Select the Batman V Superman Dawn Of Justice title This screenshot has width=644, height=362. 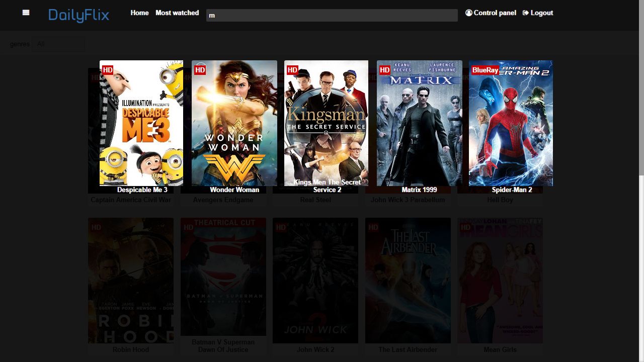pos(223,346)
